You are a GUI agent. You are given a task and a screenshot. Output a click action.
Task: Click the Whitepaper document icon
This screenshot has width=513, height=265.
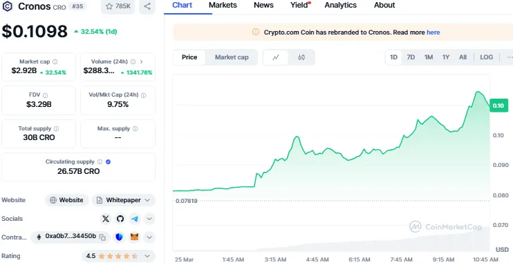point(100,200)
